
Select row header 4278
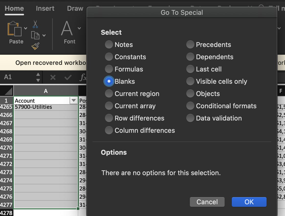(6, 213)
